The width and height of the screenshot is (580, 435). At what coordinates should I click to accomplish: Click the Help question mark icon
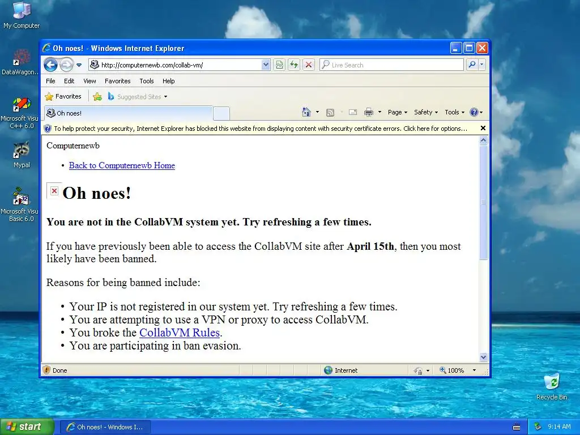click(474, 112)
